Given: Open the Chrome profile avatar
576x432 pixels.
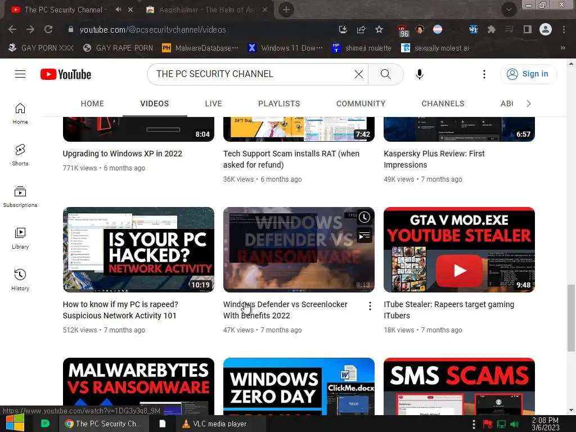Looking at the screenshot, I should point(546,29).
